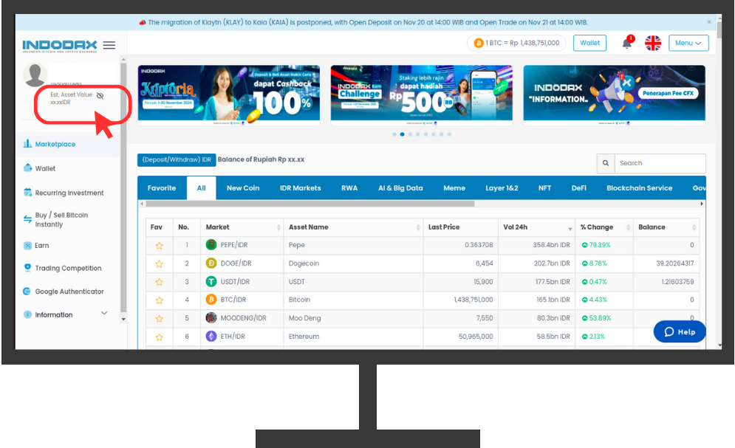Click the Trading Competition trophy icon
Image resolution: width=735 pixels, height=448 pixels.
point(27,268)
